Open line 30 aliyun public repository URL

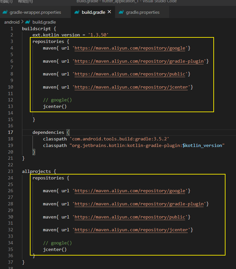tap(130, 217)
